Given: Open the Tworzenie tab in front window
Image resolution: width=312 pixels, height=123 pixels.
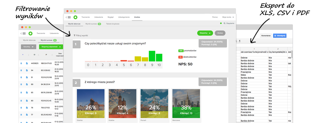Looking at the screenshot, I should tap(86, 17).
